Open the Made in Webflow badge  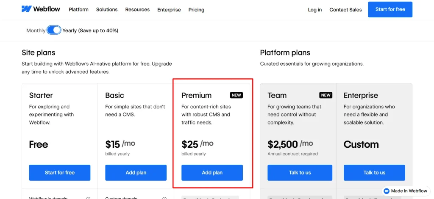pyautogui.click(x=405, y=191)
